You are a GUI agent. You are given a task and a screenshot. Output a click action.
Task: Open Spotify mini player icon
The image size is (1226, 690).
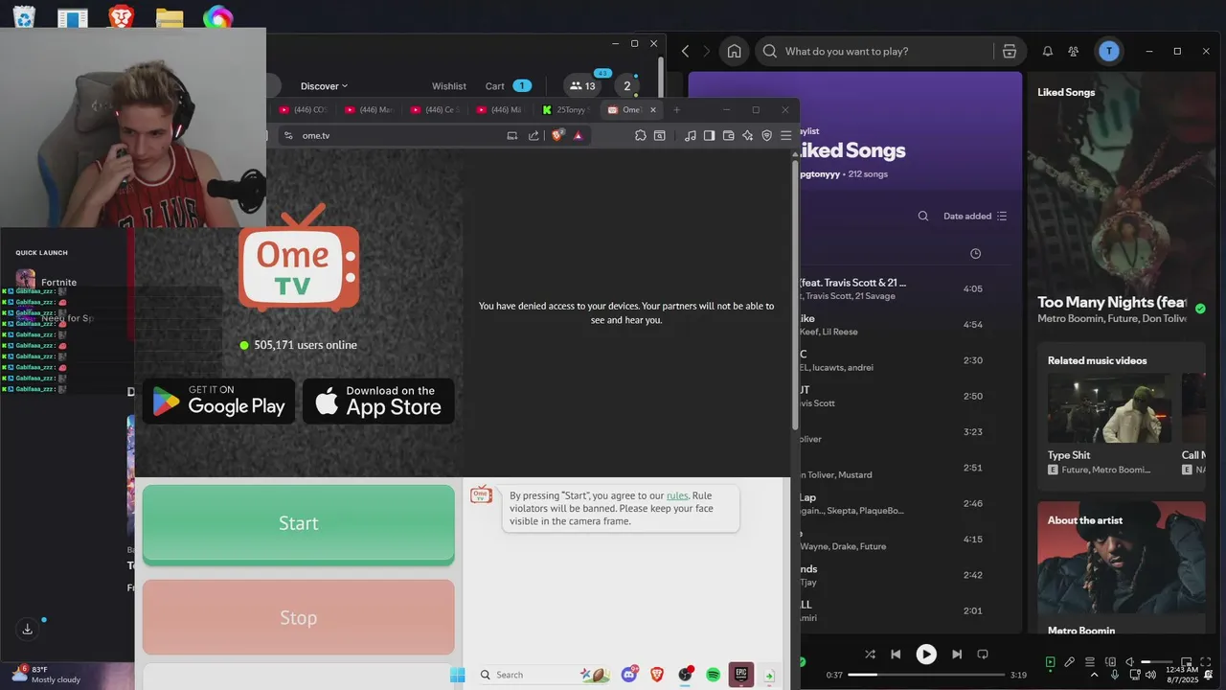1188,662
